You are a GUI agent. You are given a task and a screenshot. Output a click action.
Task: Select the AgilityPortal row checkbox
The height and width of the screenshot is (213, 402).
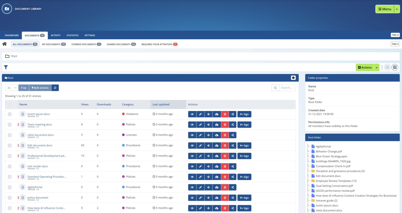click(10, 187)
